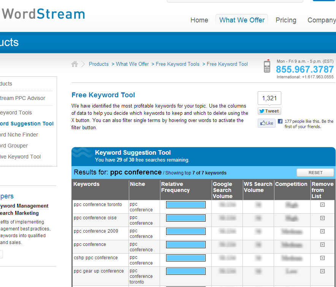Click the frequency bar for 'ppc conference oise'
The image size is (336, 287).
click(186, 218)
